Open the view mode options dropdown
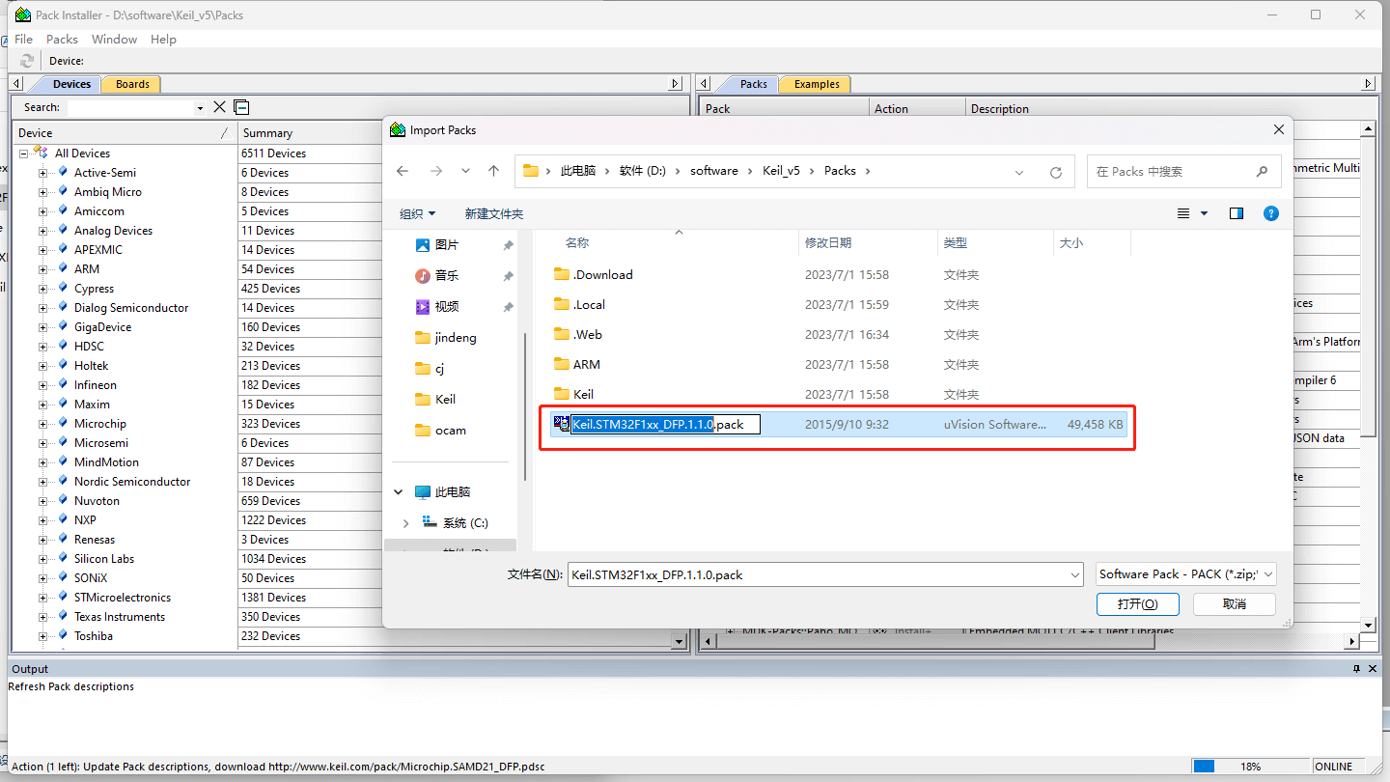Screen dimensions: 1390x782 [x=1204, y=213]
